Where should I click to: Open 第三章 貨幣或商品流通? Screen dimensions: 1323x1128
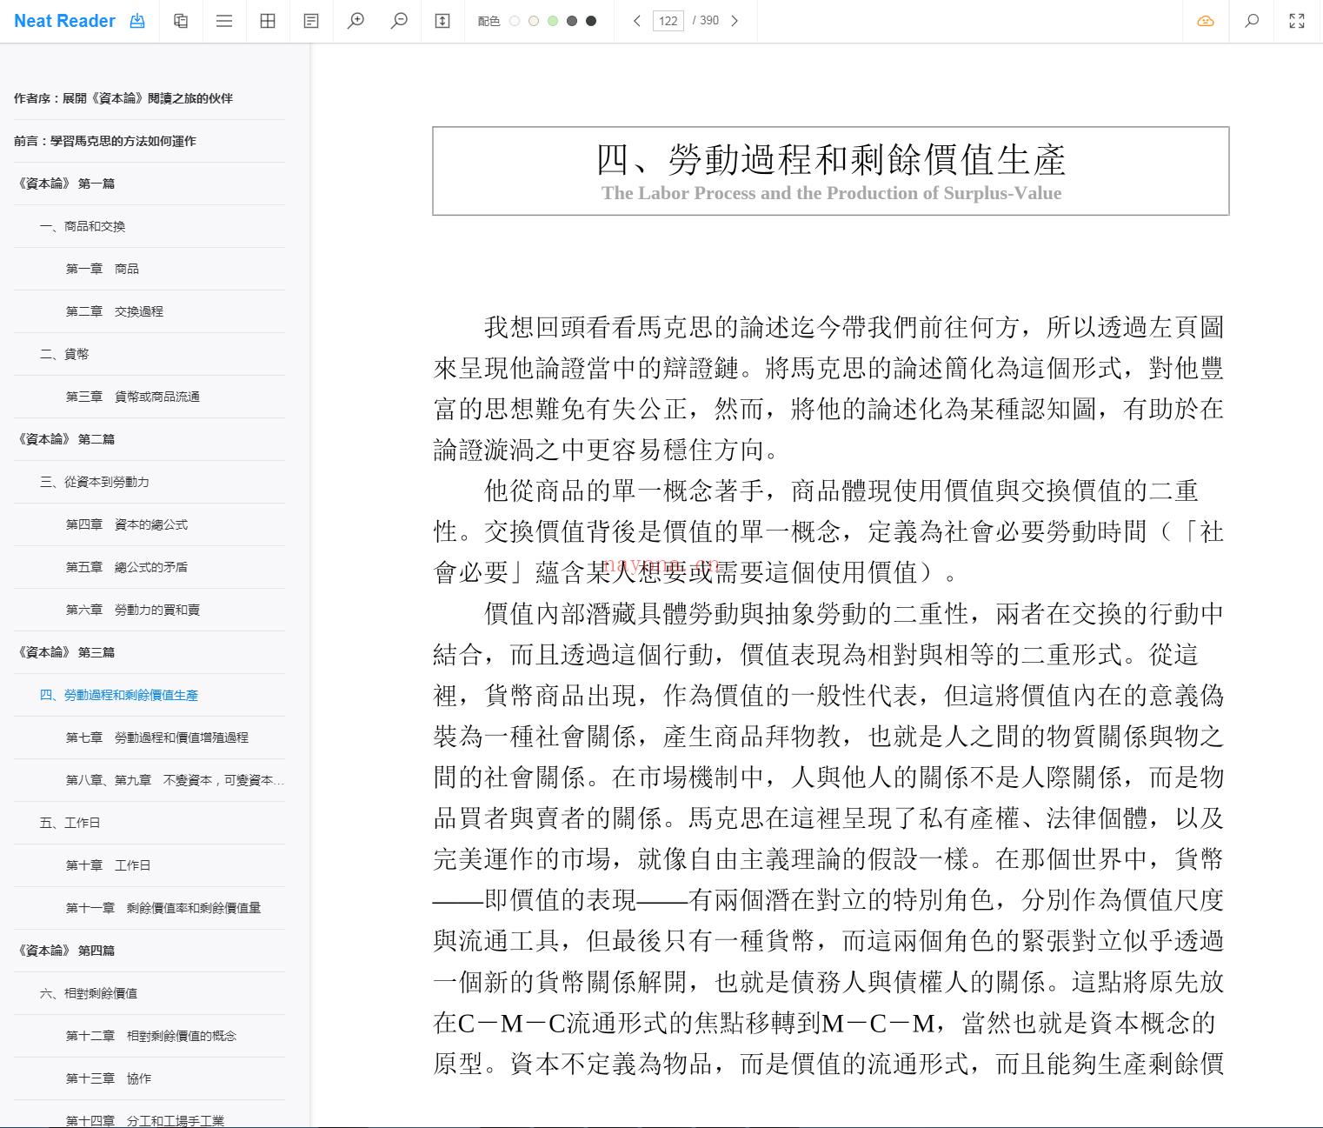[133, 397]
